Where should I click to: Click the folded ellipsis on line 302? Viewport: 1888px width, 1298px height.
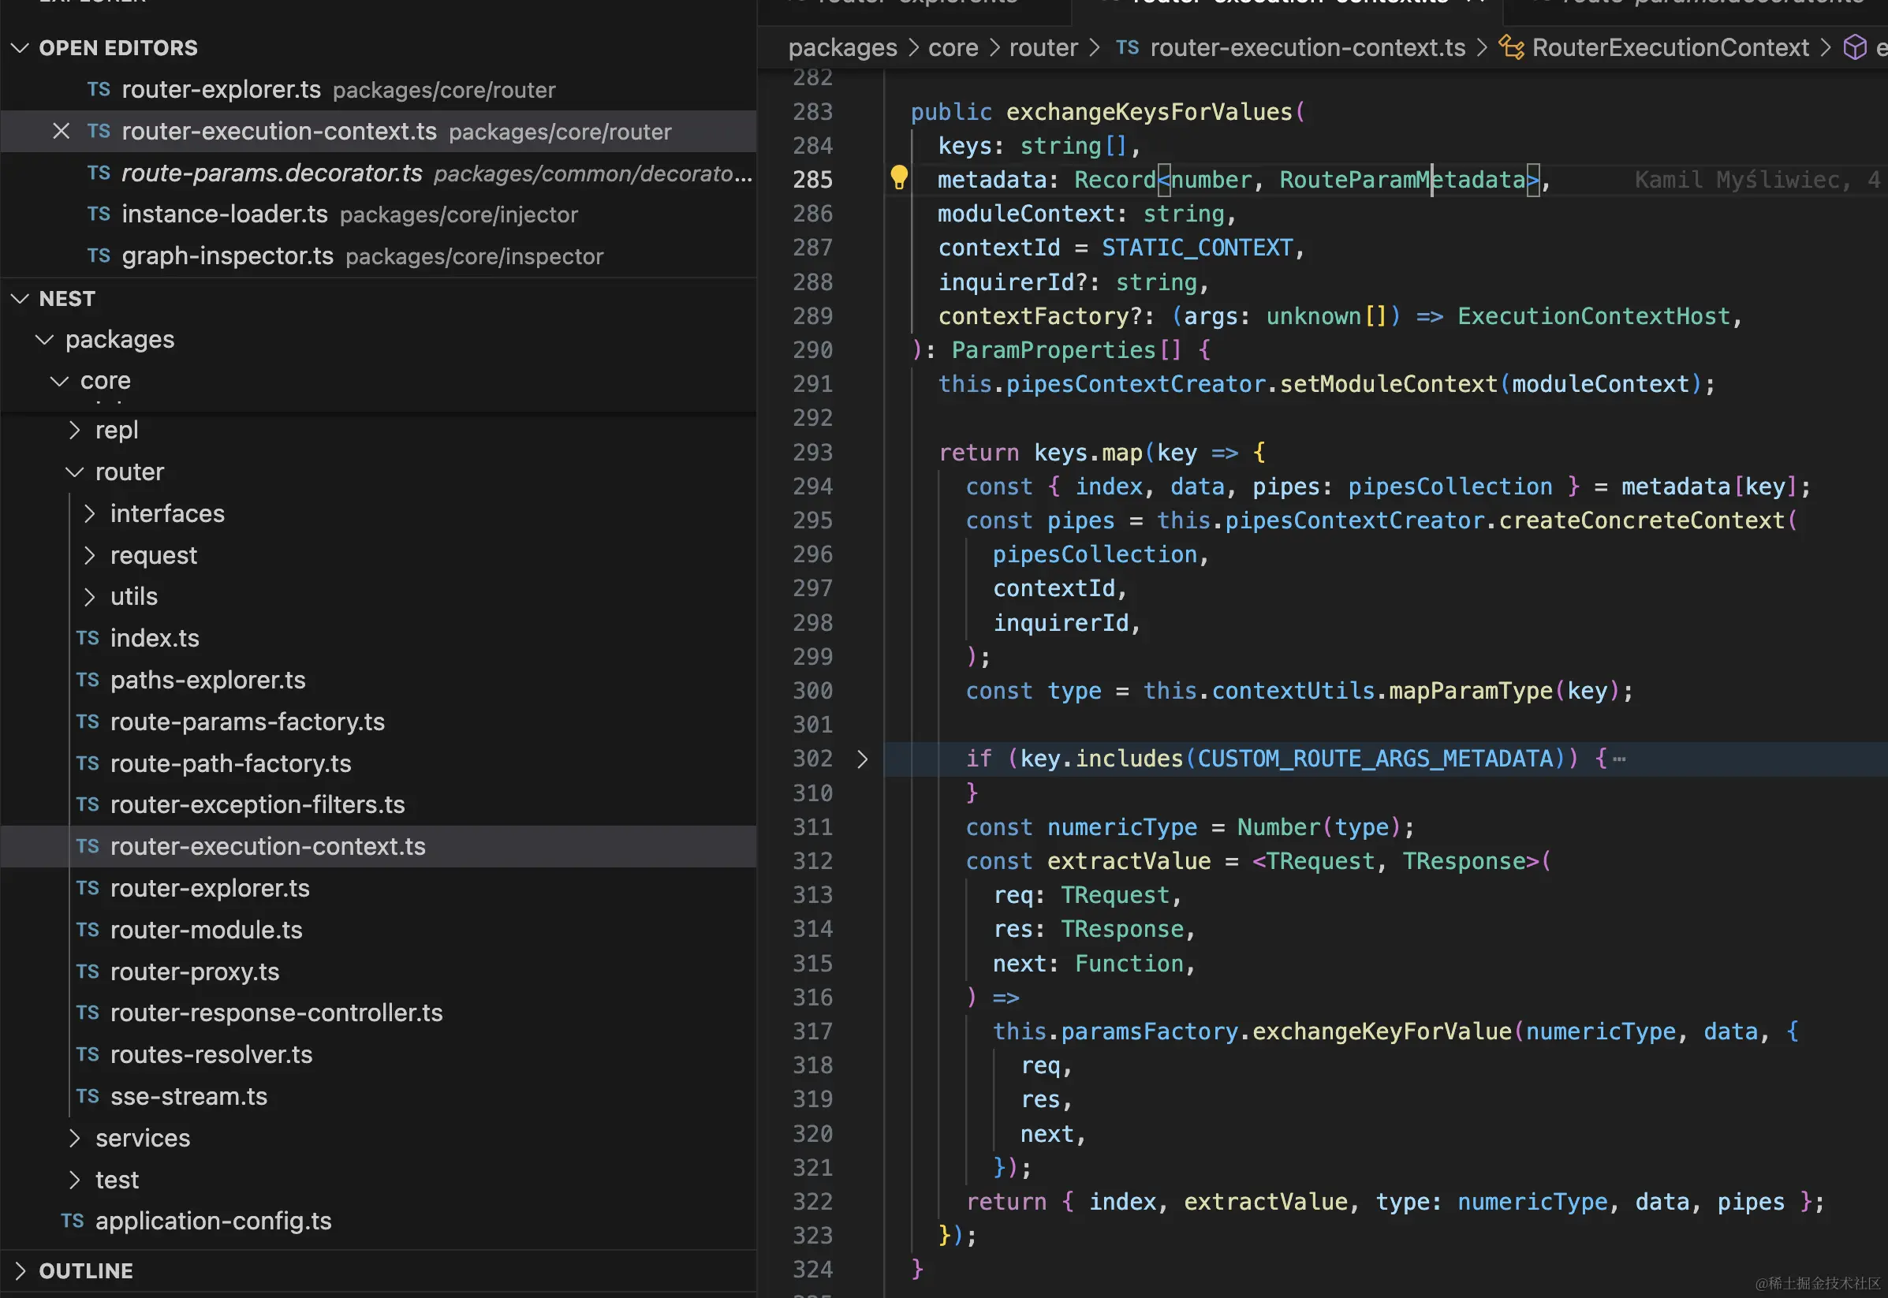(1619, 759)
